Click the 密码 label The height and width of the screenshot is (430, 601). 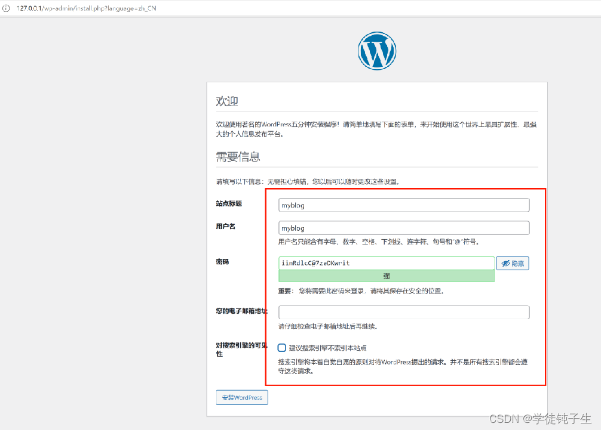(x=222, y=262)
